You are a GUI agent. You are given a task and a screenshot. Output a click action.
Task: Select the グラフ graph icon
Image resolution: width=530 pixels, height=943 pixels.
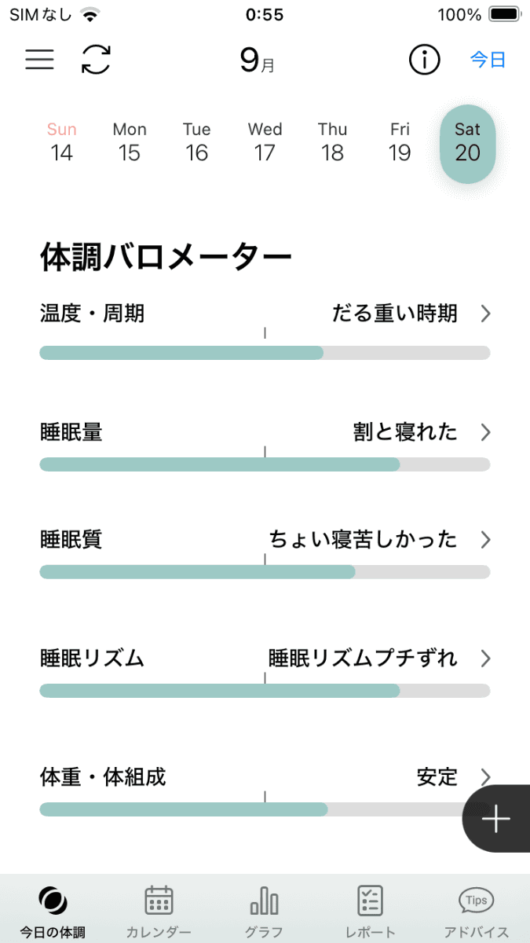pos(265,901)
